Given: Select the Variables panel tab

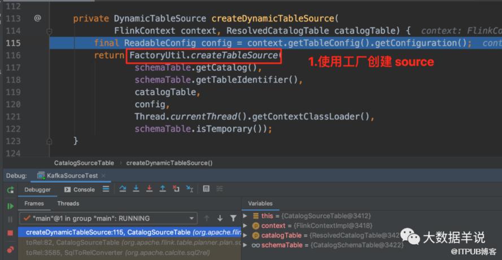Looking at the screenshot, I should [x=260, y=204].
